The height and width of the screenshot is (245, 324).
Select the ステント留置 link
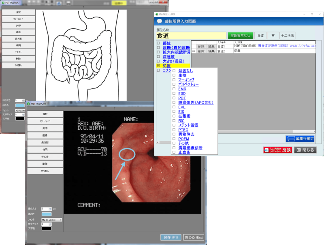click(188, 125)
